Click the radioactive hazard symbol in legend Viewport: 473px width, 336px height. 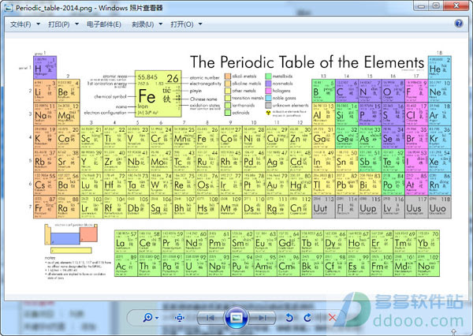point(268,113)
